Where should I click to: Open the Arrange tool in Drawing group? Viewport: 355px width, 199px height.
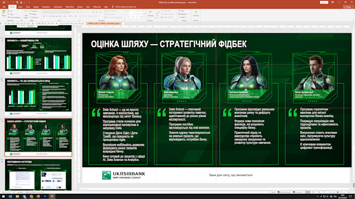(150, 14)
